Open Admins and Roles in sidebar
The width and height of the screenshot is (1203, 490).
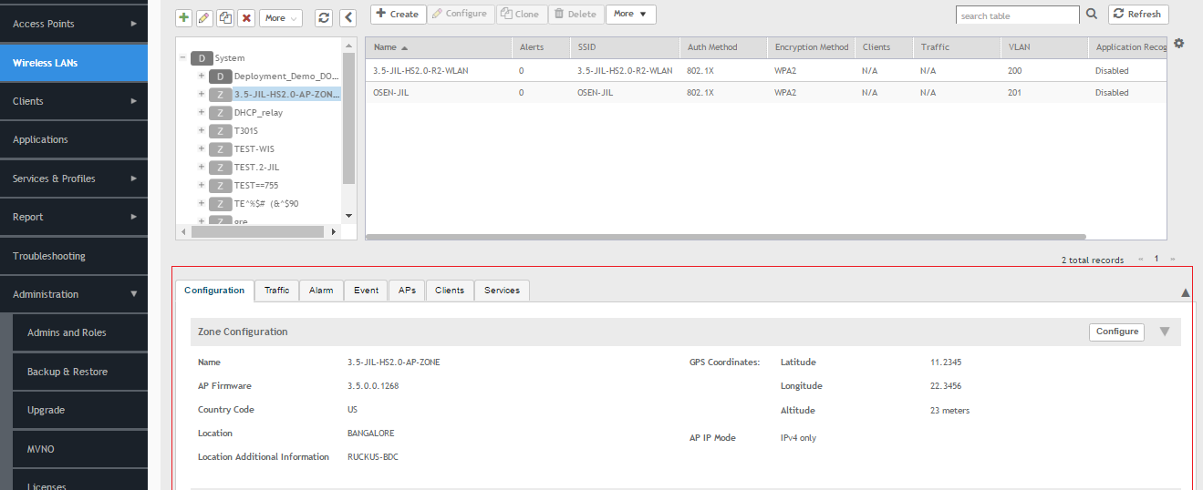pos(67,332)
